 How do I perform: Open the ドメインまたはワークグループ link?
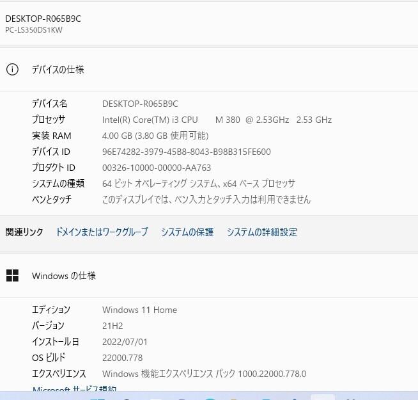coord(102,232)
